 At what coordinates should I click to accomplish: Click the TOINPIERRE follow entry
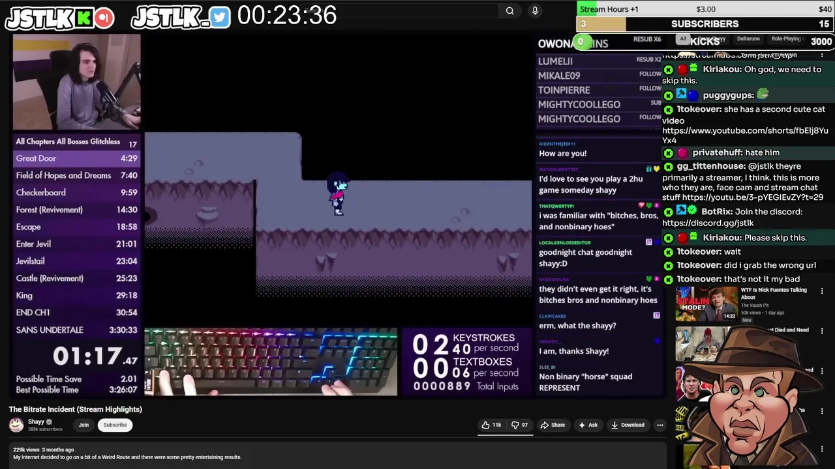599,90
